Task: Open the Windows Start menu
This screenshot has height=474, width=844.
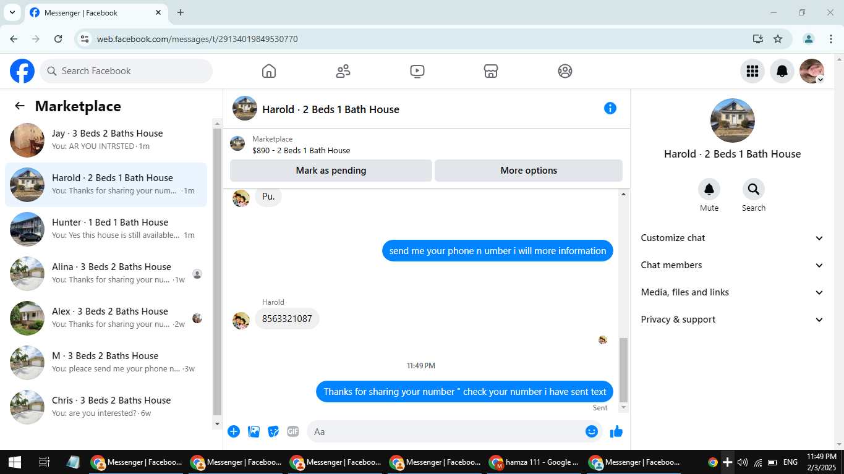Action: point(15,462)
